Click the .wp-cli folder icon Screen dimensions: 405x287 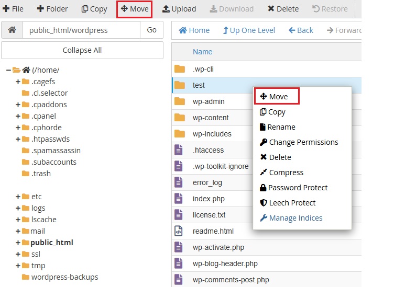pos(180,69)
